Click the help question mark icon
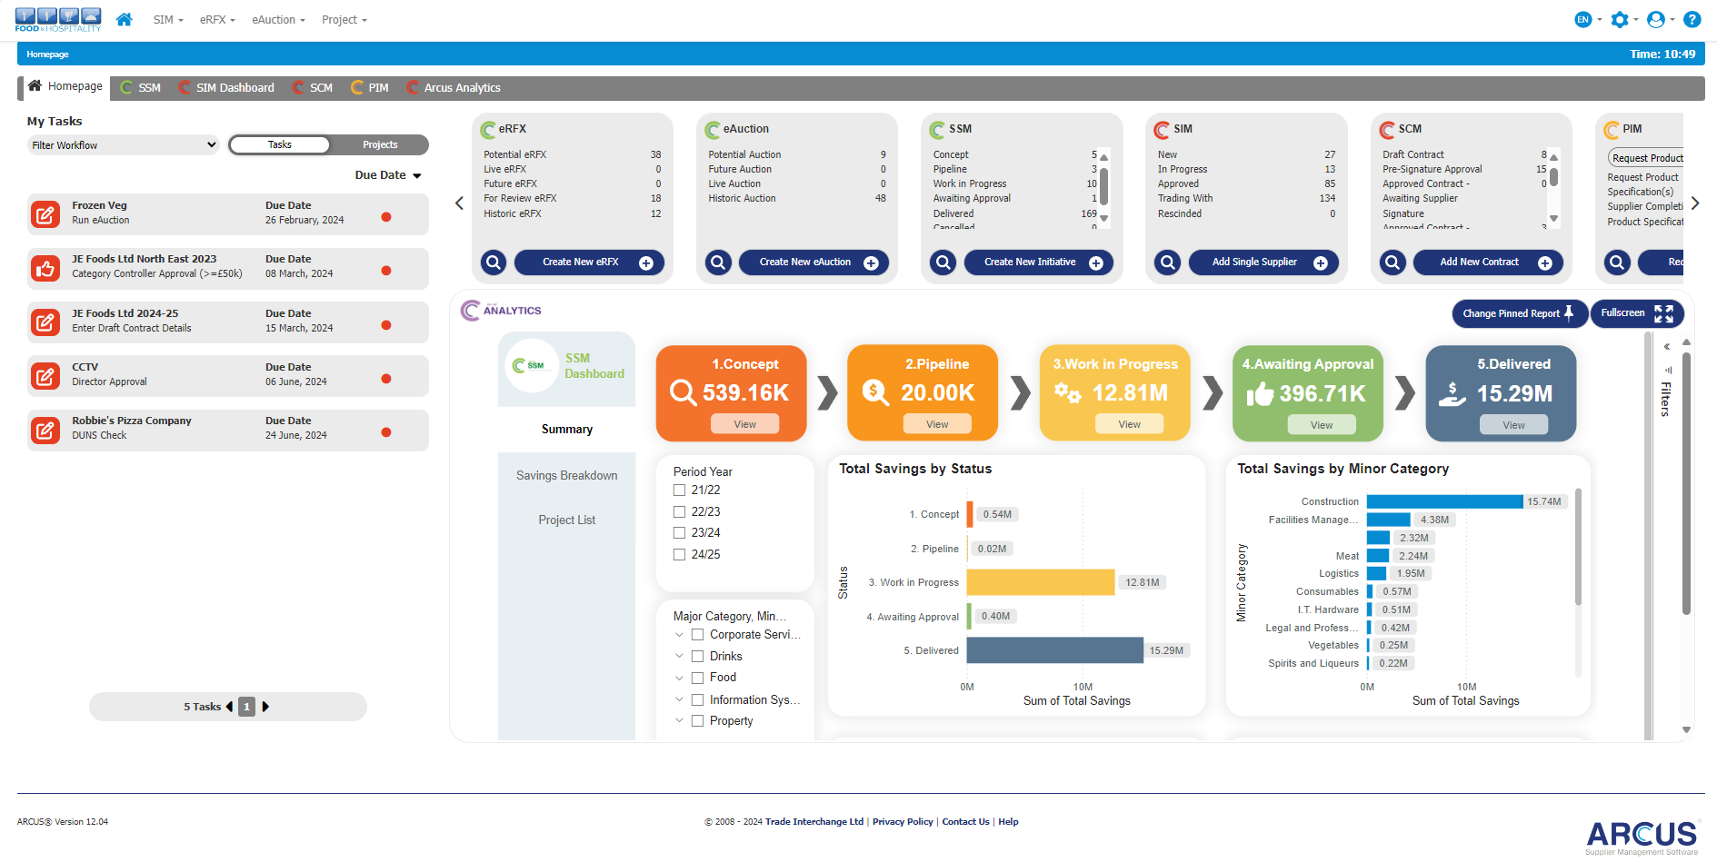This screenshot has height=862, width=1717. pos(1692,19)
